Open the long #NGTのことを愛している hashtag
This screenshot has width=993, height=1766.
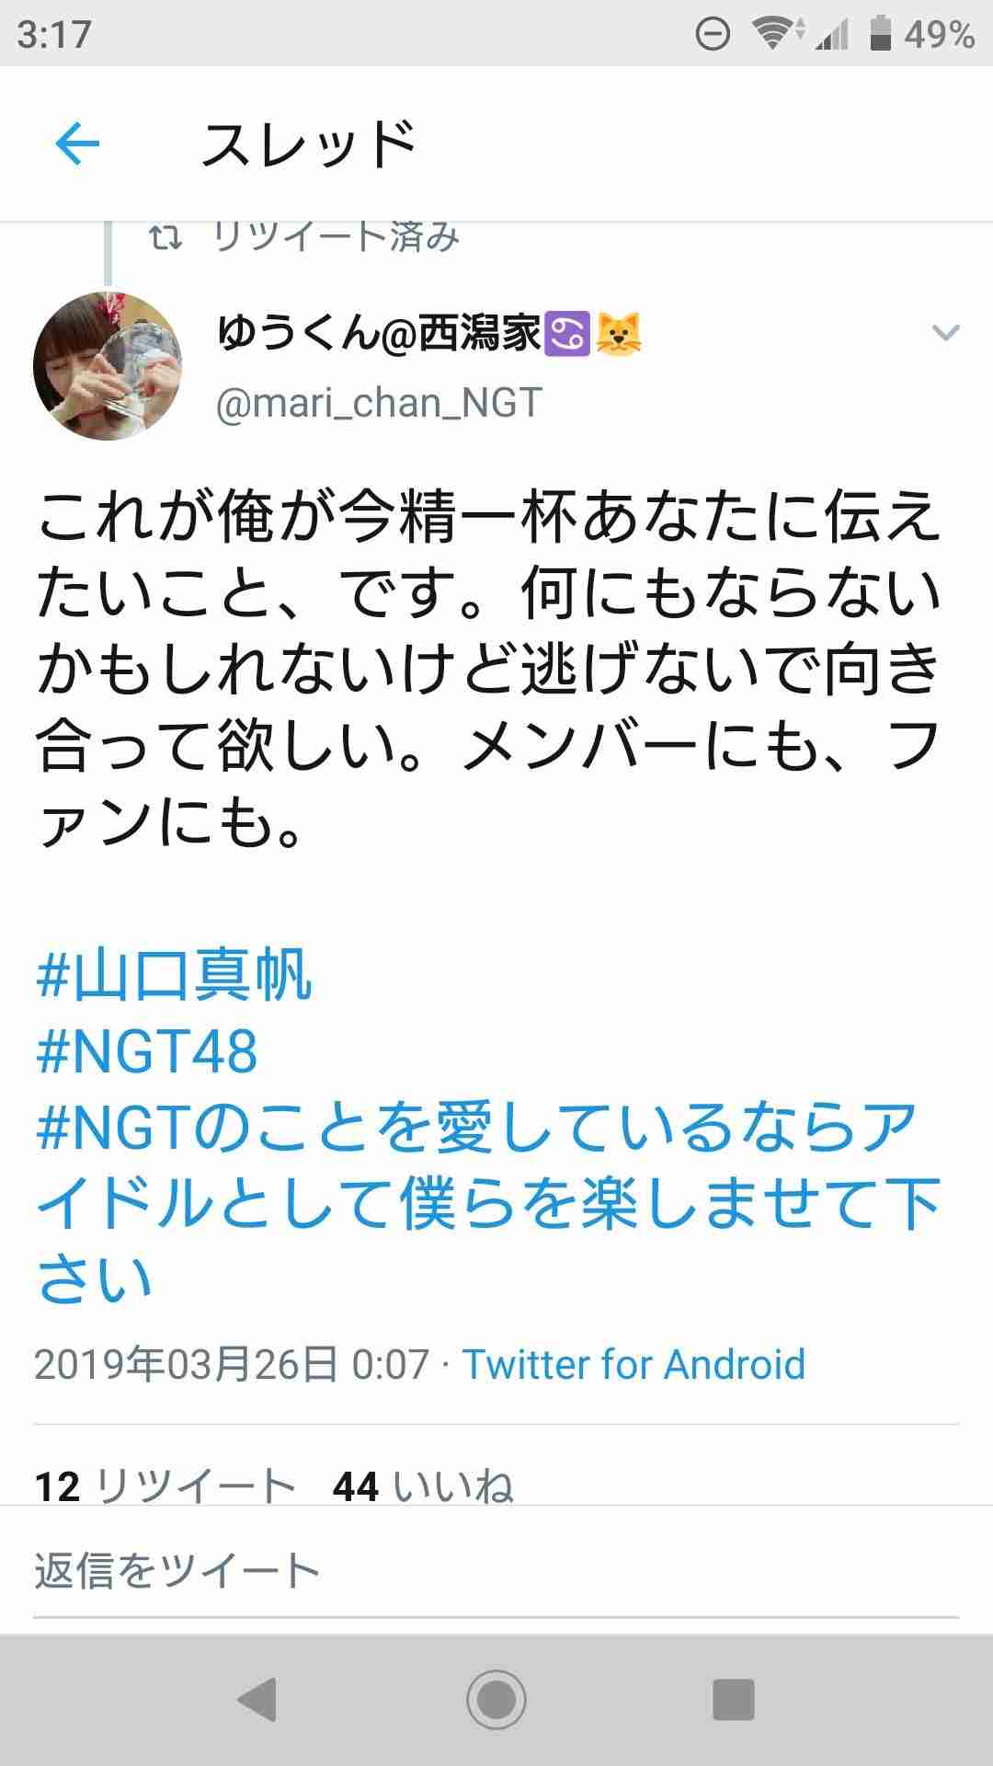(487, 1203)
